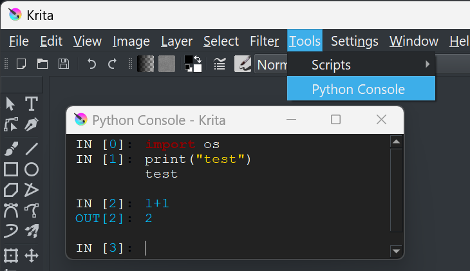Screen dimensions: 470x271
Task: Select the Dynamic Brush tool
Action: (x=11, y=231)
